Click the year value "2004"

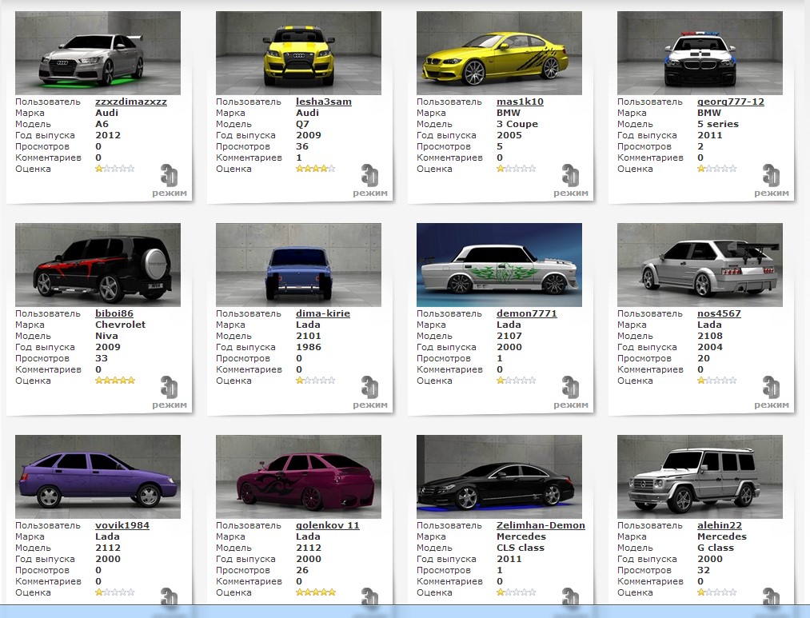click(710, 347)
